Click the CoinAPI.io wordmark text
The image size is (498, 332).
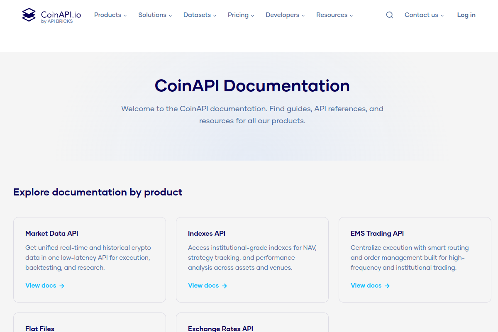61,15
